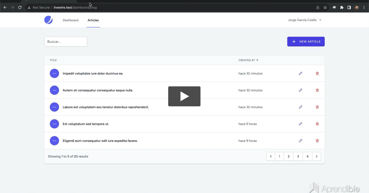This screenshot has height=193, width=369.
Task: Click 'hace 9 horas' in Est voluptatum row
Action: 248,124
